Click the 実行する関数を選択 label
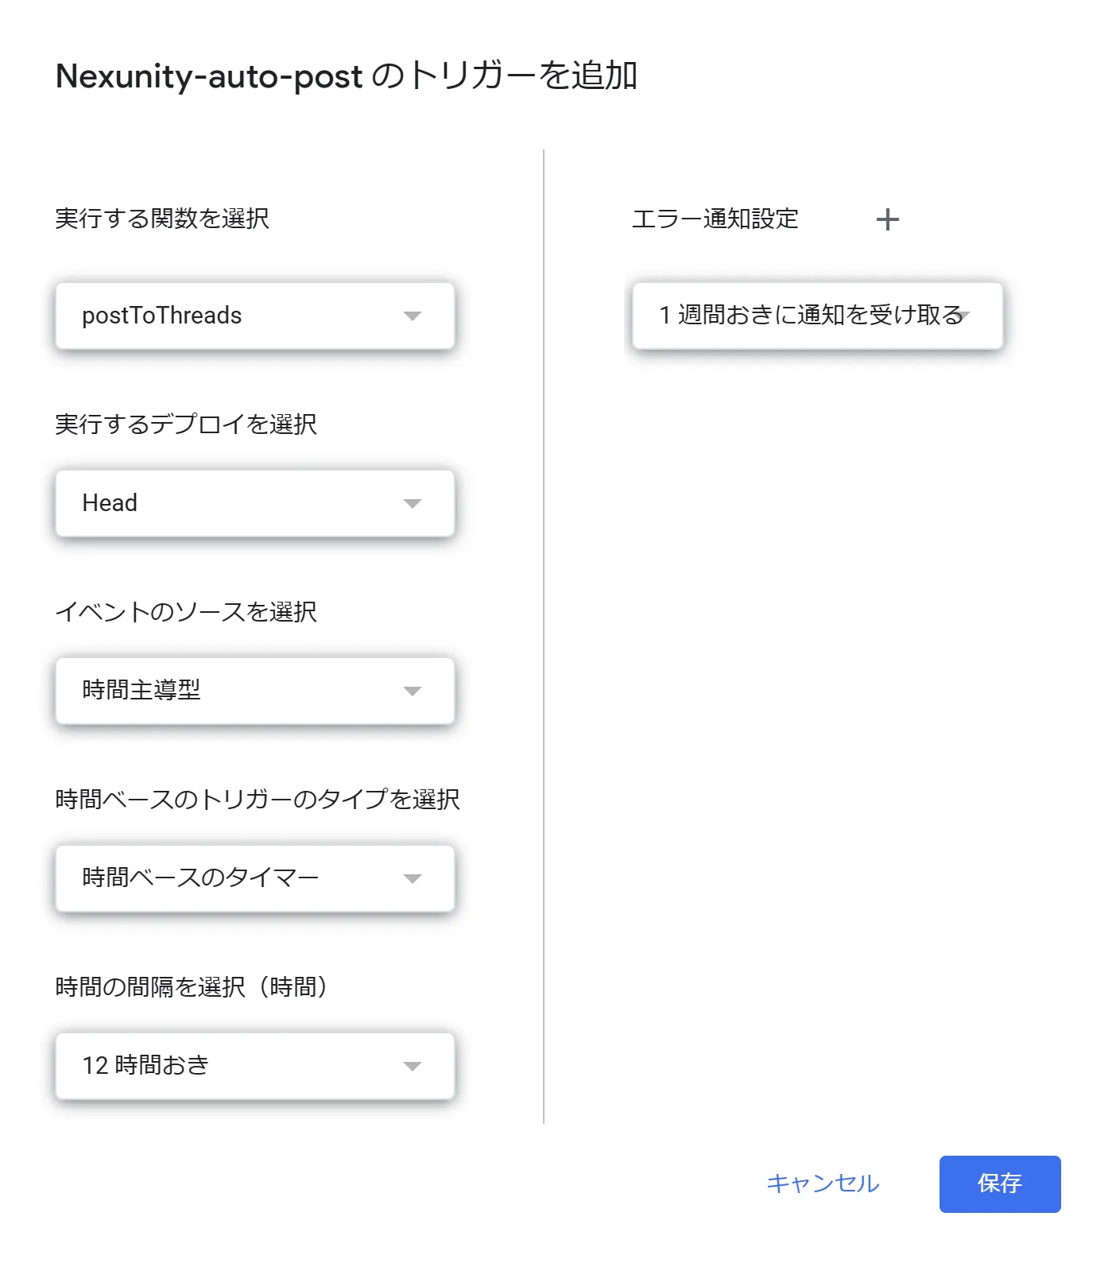This screenshot has width=1116, height=1263. (162, 219)
